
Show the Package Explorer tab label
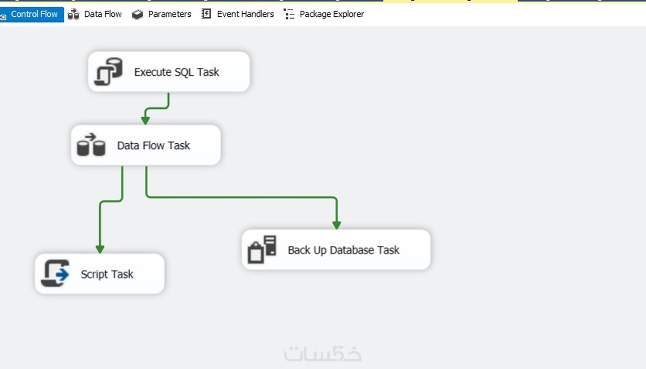pos(331,14)
